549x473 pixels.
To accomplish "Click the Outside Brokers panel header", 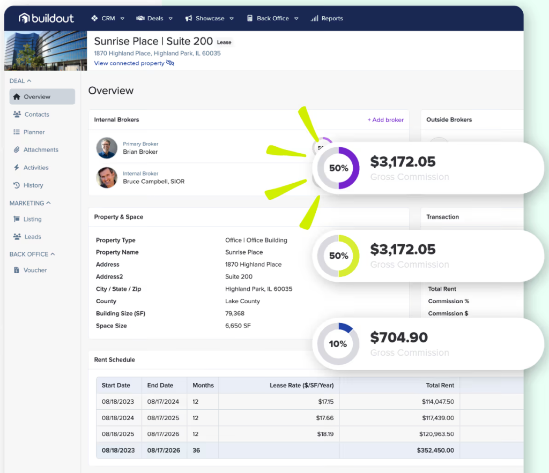I will (x=449, y=119).
